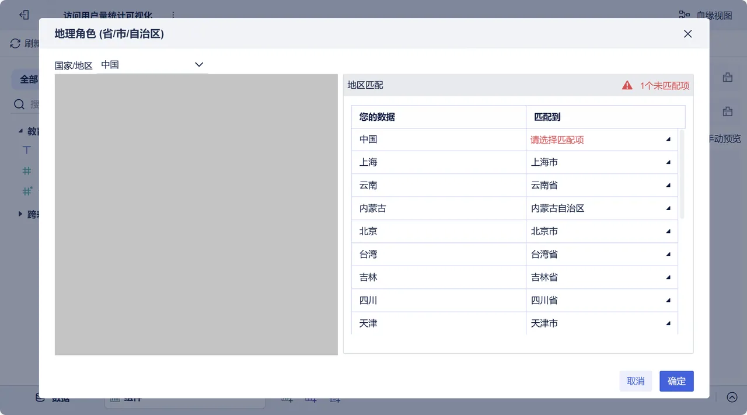Click the 数据 tab at bottom
Screen dimensions: 747x415
pos(60,399)
